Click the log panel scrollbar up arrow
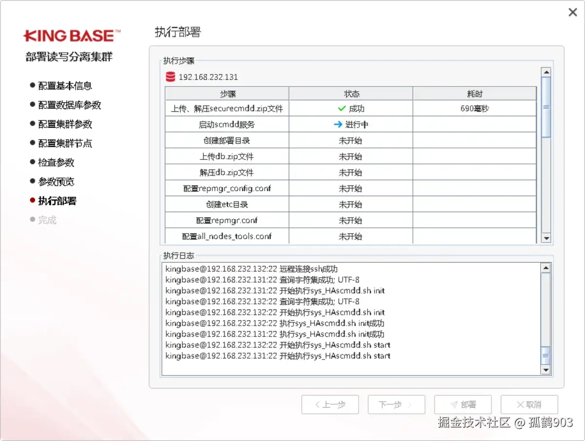This screenshot has width=585, height=441. click(x=546, y=268)
